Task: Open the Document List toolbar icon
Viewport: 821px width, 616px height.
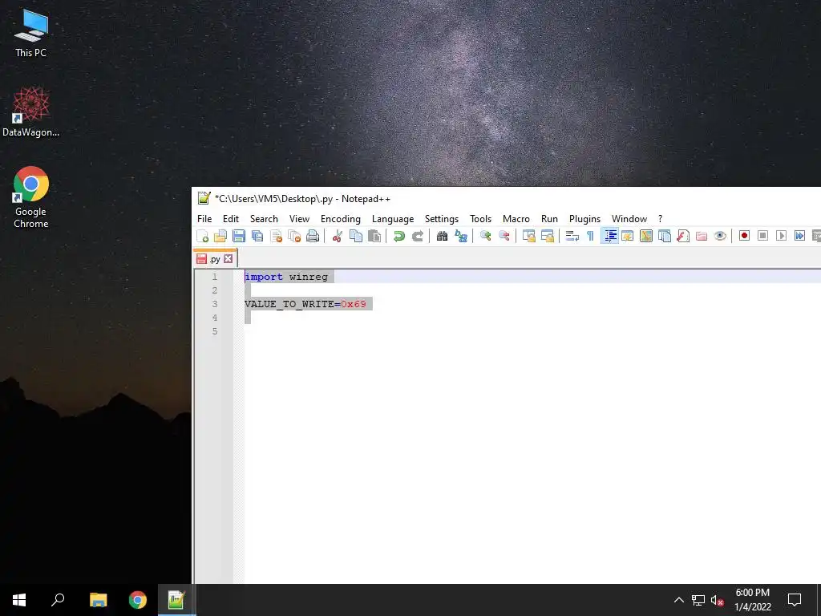Action: (665, 236)
